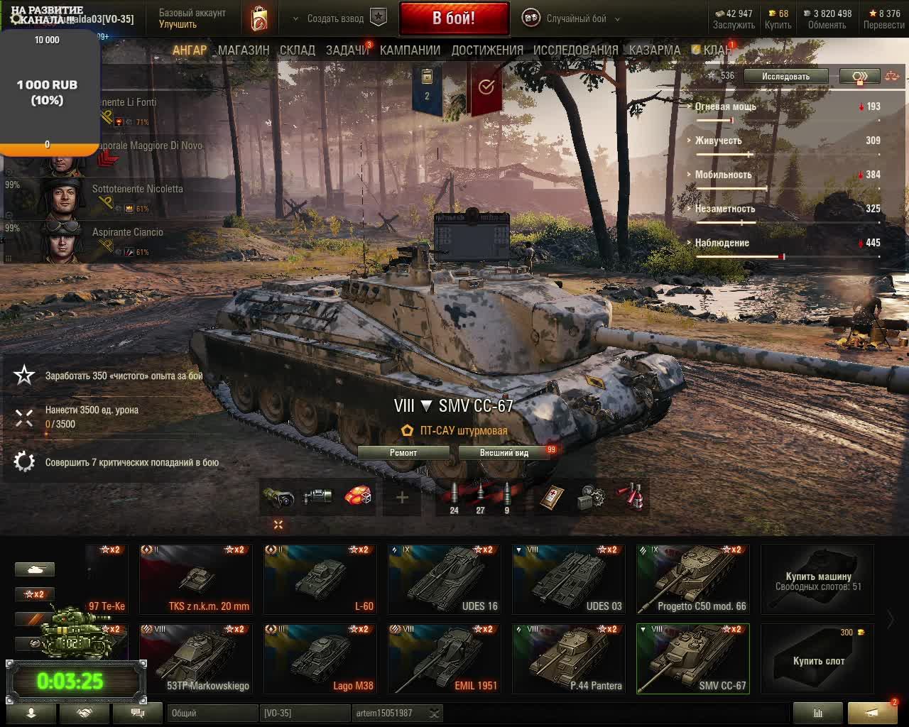Image resolution: width=909 pixels, height=727 pixels.
Task: Add a directive via plus slot
Action: coord(402,498)
